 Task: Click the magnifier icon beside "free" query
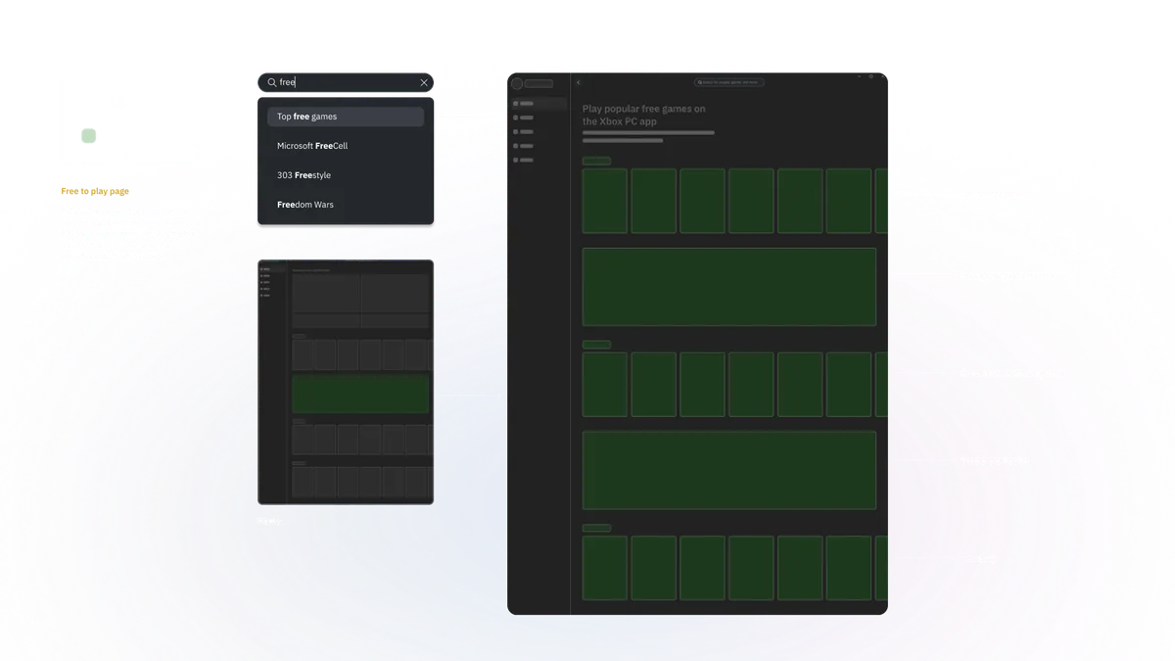(x=271, y=82)
